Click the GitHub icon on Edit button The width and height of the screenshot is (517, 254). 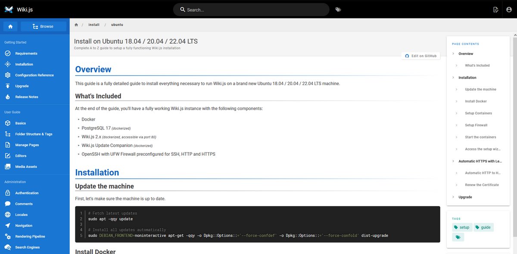click(407, 56)
